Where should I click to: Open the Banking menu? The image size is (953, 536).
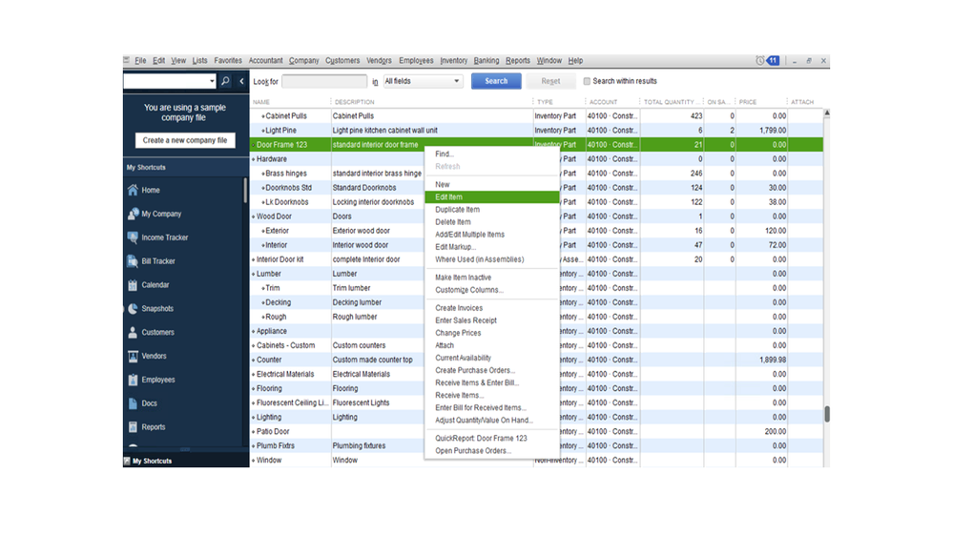(487, 61)
